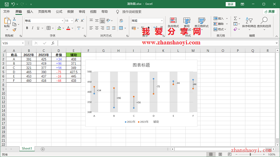Expand the formula bar
The image size is (280, 157).
pyautogui.click(x=276, y=43)
